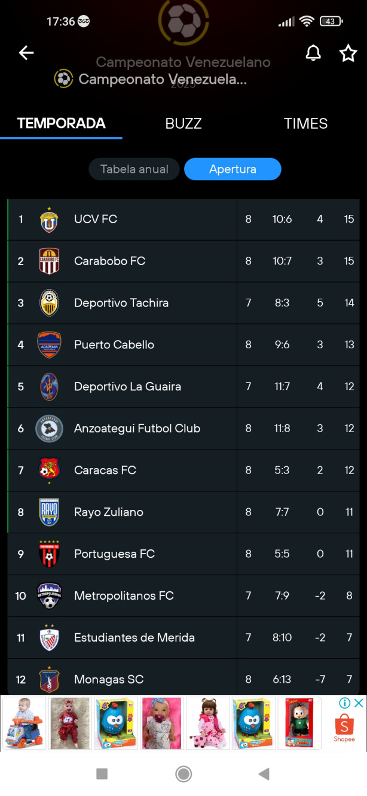Switch to the TIMES tab

305,123
